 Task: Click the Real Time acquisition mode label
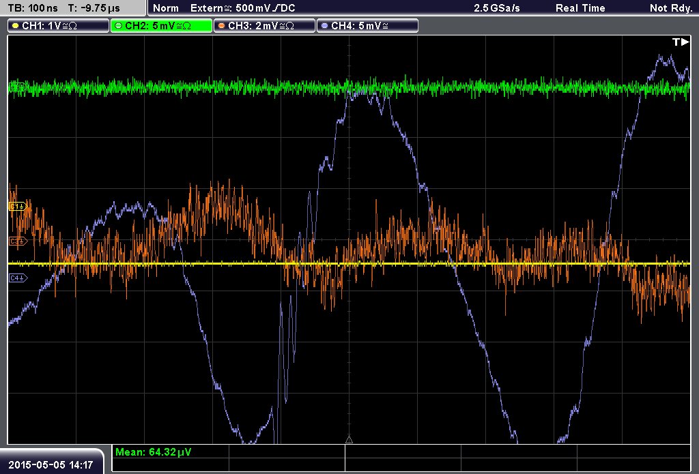pyautogui.click(x=580, y=8)
